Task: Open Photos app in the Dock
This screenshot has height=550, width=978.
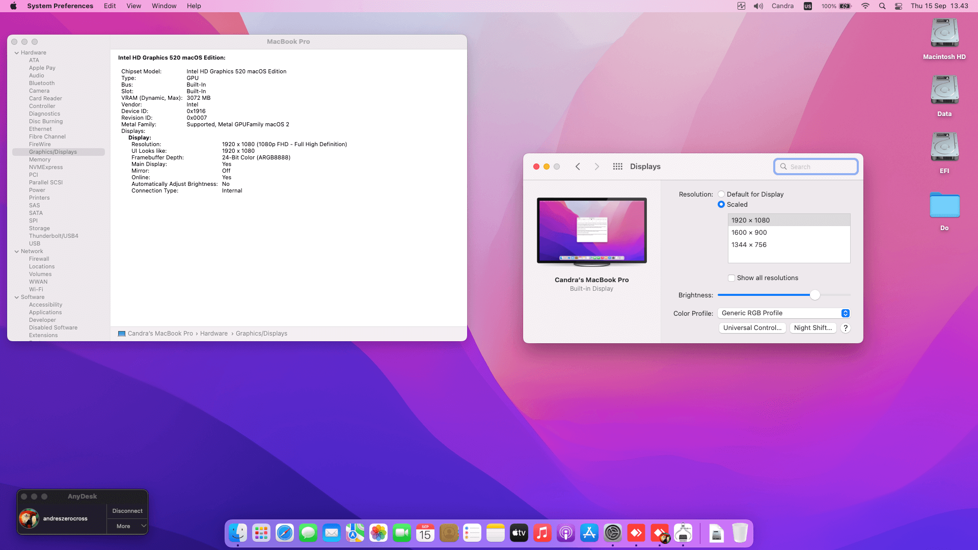Action: (x=378, y=533)
